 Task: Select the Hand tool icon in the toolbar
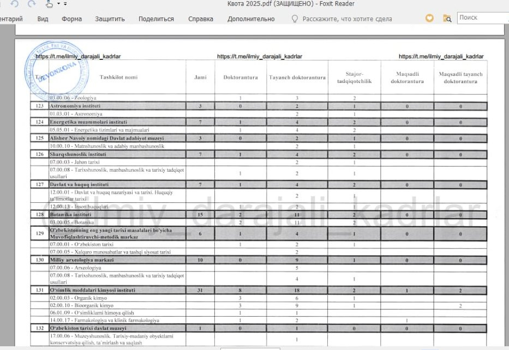(49, 4)
